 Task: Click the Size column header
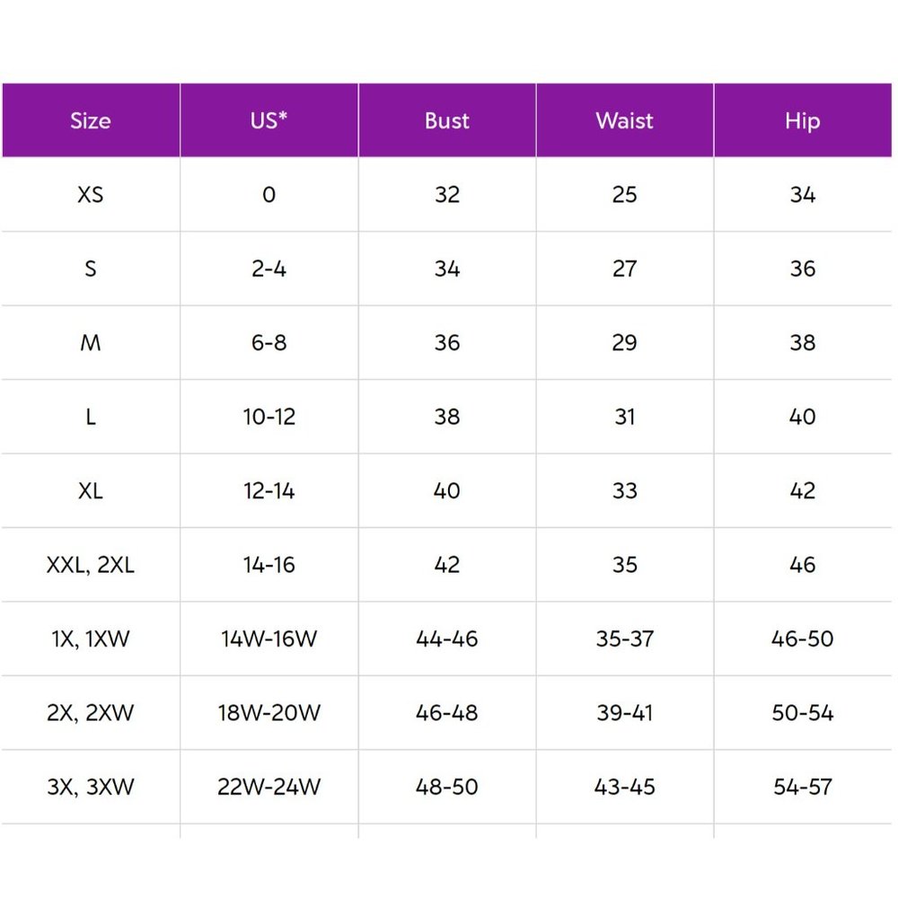coord(91,121)
